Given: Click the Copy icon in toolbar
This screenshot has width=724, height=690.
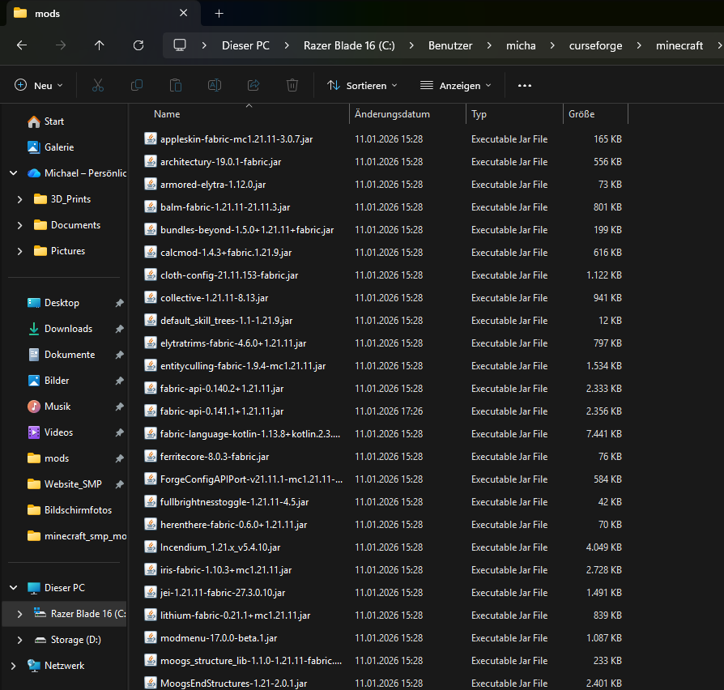Looking at the screenshot, I should [x=137, y=85].
